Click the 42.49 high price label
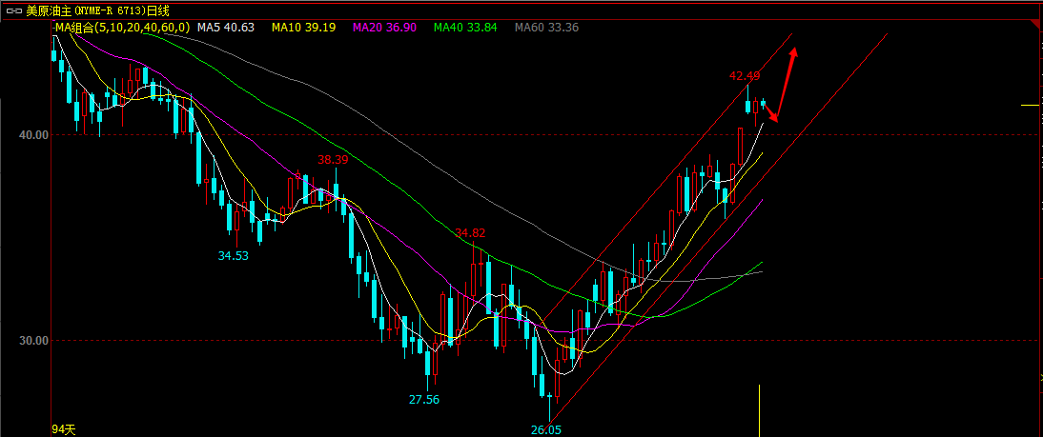Screen dimensions: 1043x437 click(x=744, y=76)
